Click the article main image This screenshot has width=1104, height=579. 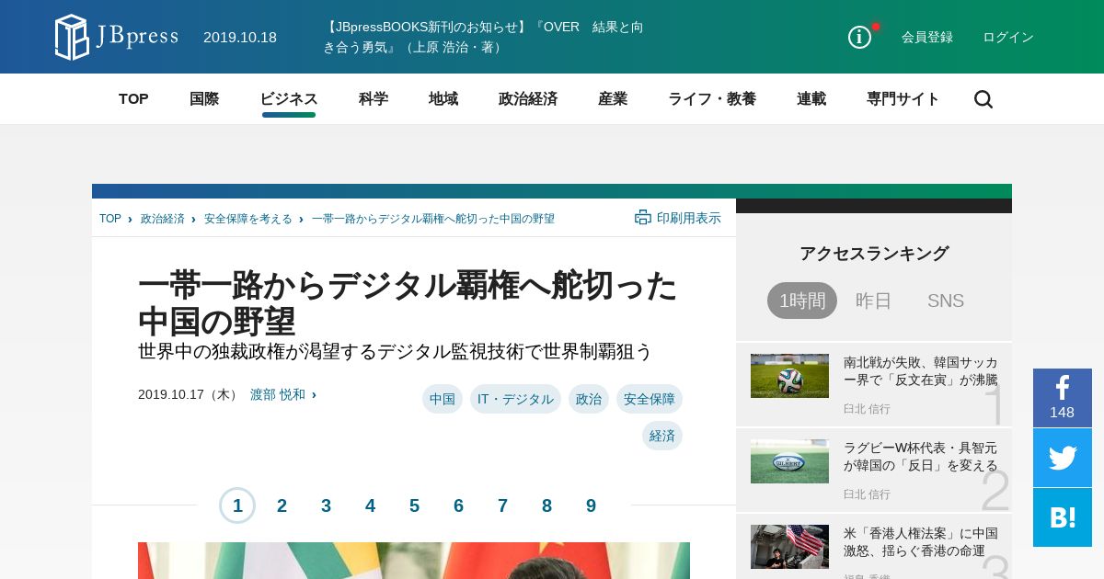(x=414, y=561)
